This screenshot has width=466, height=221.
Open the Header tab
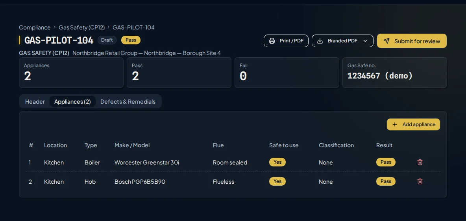(35, 102)
